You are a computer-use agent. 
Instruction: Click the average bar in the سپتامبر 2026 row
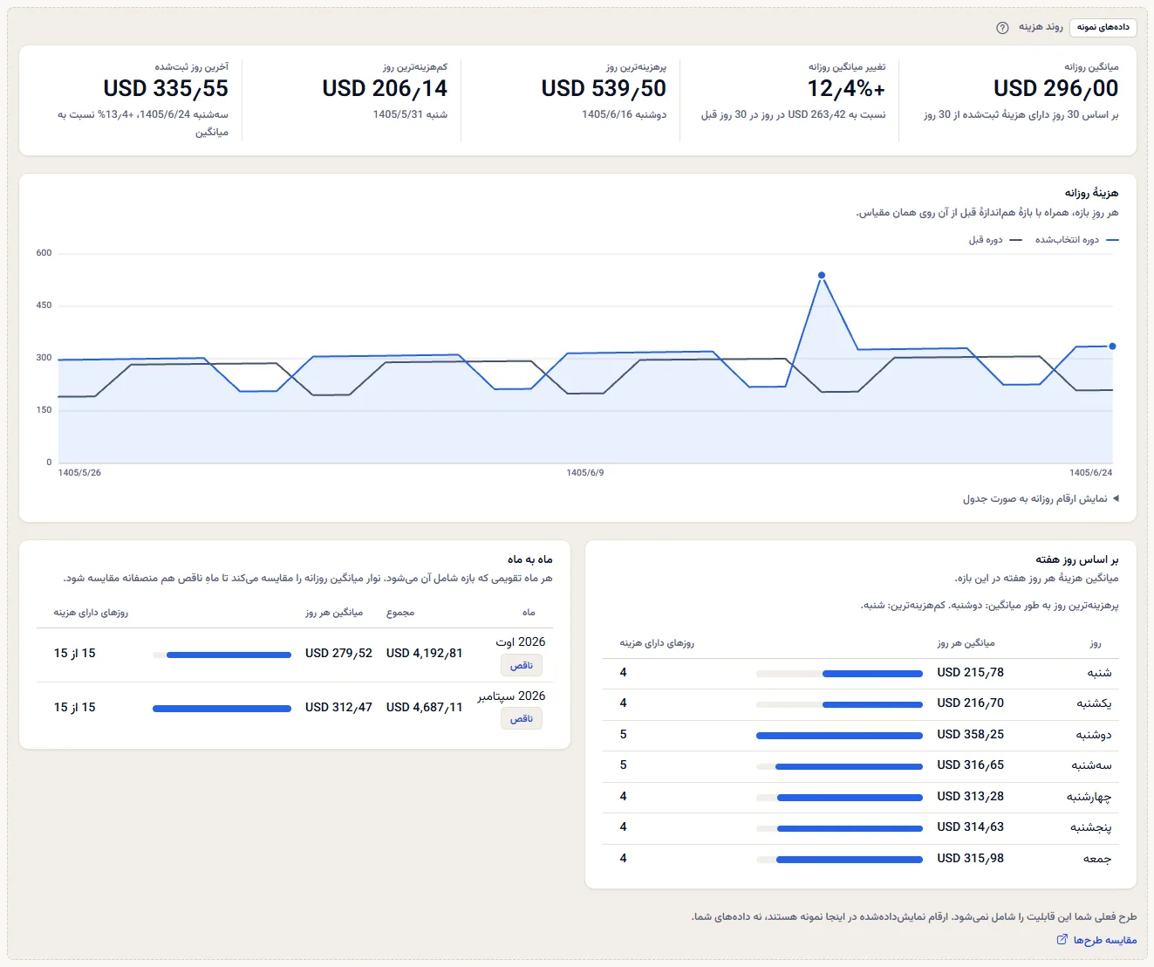222,709
